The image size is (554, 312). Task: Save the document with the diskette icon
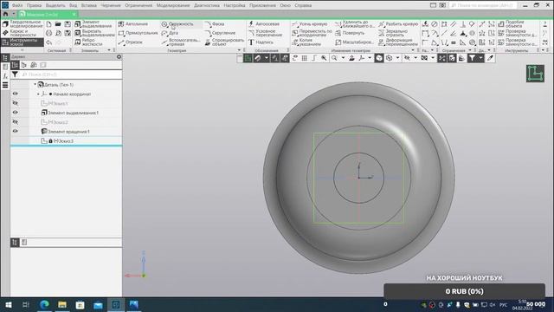pyautogui.click(x=68, y=24)
